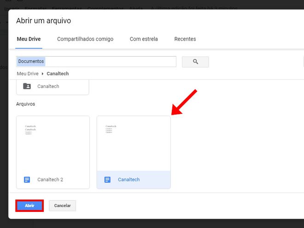Click the Docs icon next to Canaltech 2
Image resolution: width=304 pixels, height=228 pixels.
pos(27,180)
